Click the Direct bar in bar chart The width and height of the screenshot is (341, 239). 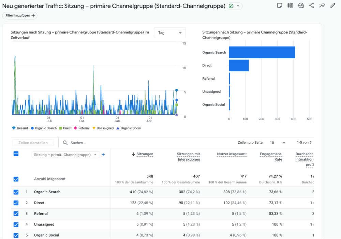click(x=239, y=65)
